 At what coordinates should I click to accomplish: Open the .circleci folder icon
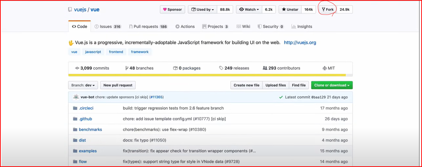pyautogui.click(x=75, y=108)
